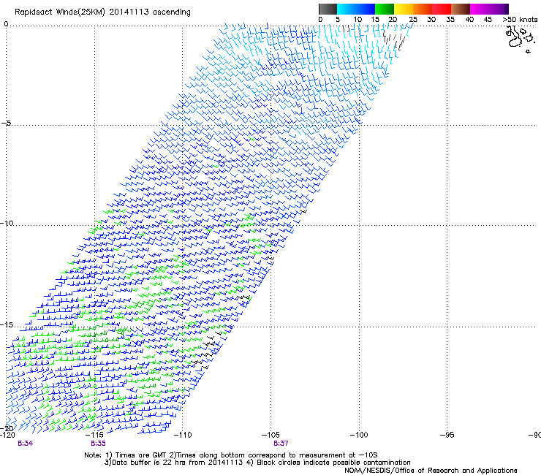Click the title 'Rapidscat Winds(25KM) 20141113 ascending'

102,12
